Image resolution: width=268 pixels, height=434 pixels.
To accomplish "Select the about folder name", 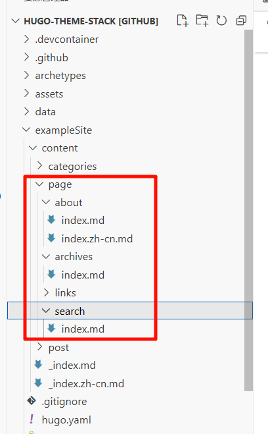I will coord(68,203).
